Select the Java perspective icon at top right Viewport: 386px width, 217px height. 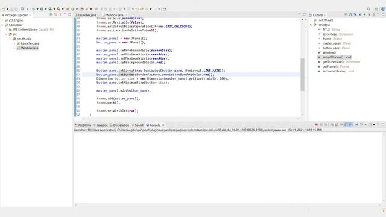383,9
